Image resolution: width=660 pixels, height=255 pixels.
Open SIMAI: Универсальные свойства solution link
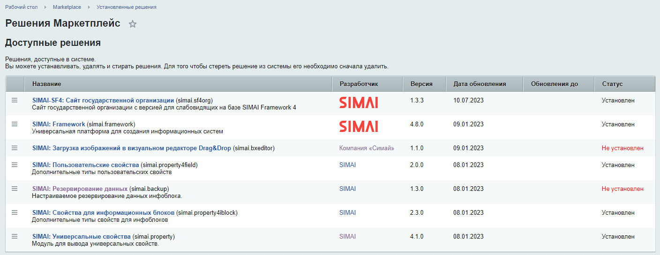(82, 236)
